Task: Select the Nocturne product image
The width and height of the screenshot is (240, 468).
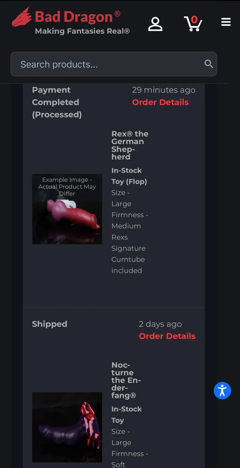Action: click(x=67, y=427)
